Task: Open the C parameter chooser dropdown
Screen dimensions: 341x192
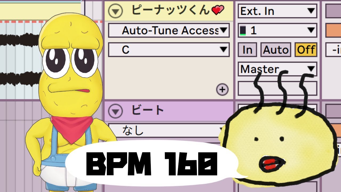Action: pos(169,50)
